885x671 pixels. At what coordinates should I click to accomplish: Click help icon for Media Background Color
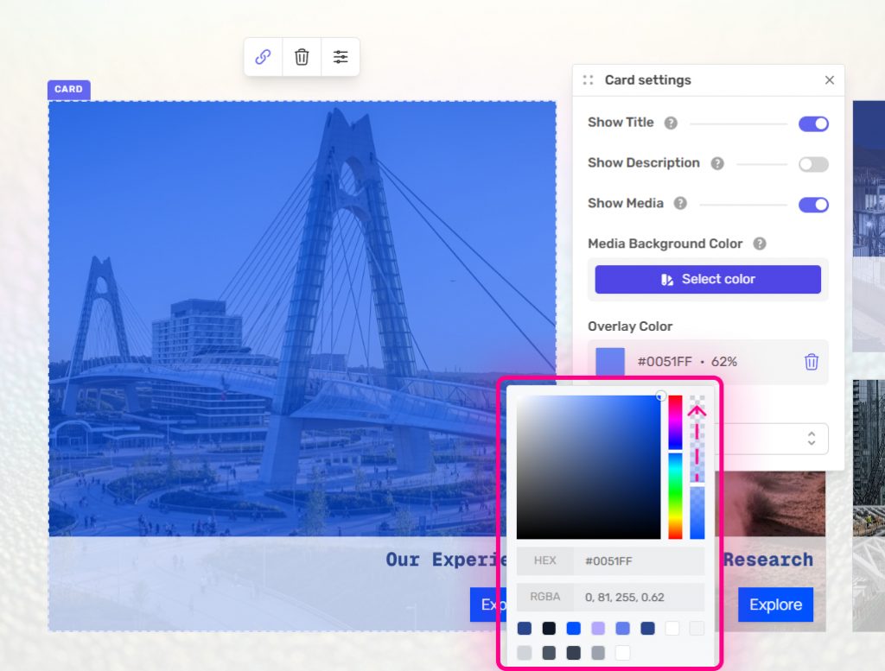tap(760, 244)
